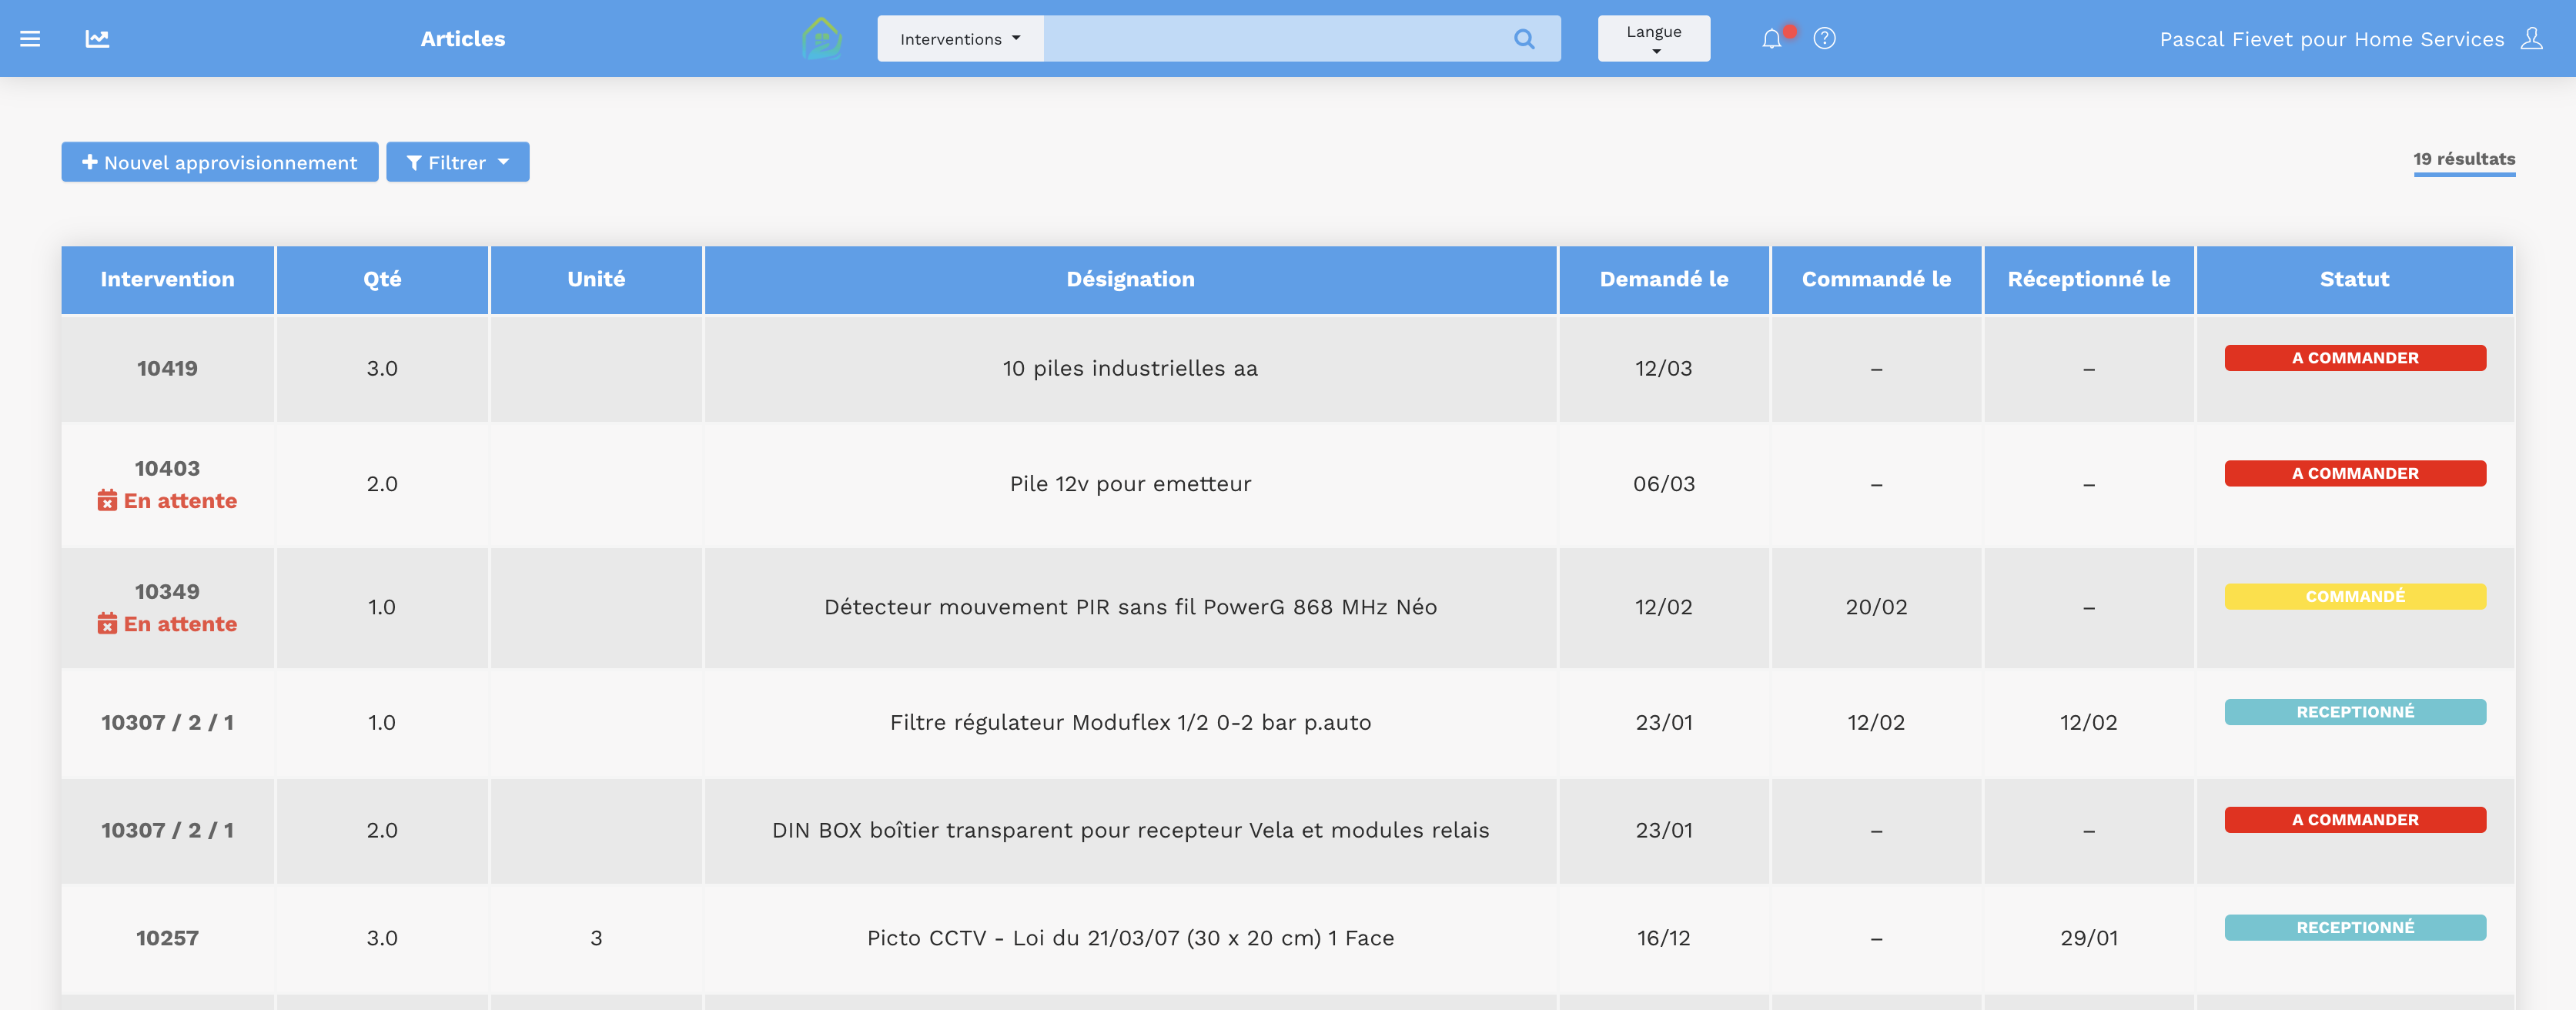The width and height of the screenshot is (2576, 1010).
Task: Click the RECEPTIONNÉ badge for Picto CCTV
Action: [2354, 928]
